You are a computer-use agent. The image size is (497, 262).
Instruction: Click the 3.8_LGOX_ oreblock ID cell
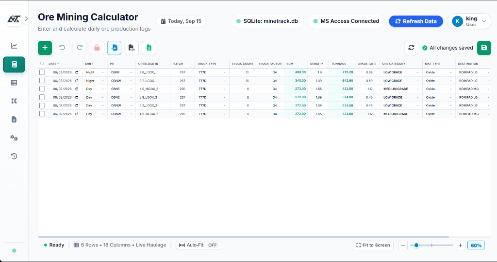153,72
